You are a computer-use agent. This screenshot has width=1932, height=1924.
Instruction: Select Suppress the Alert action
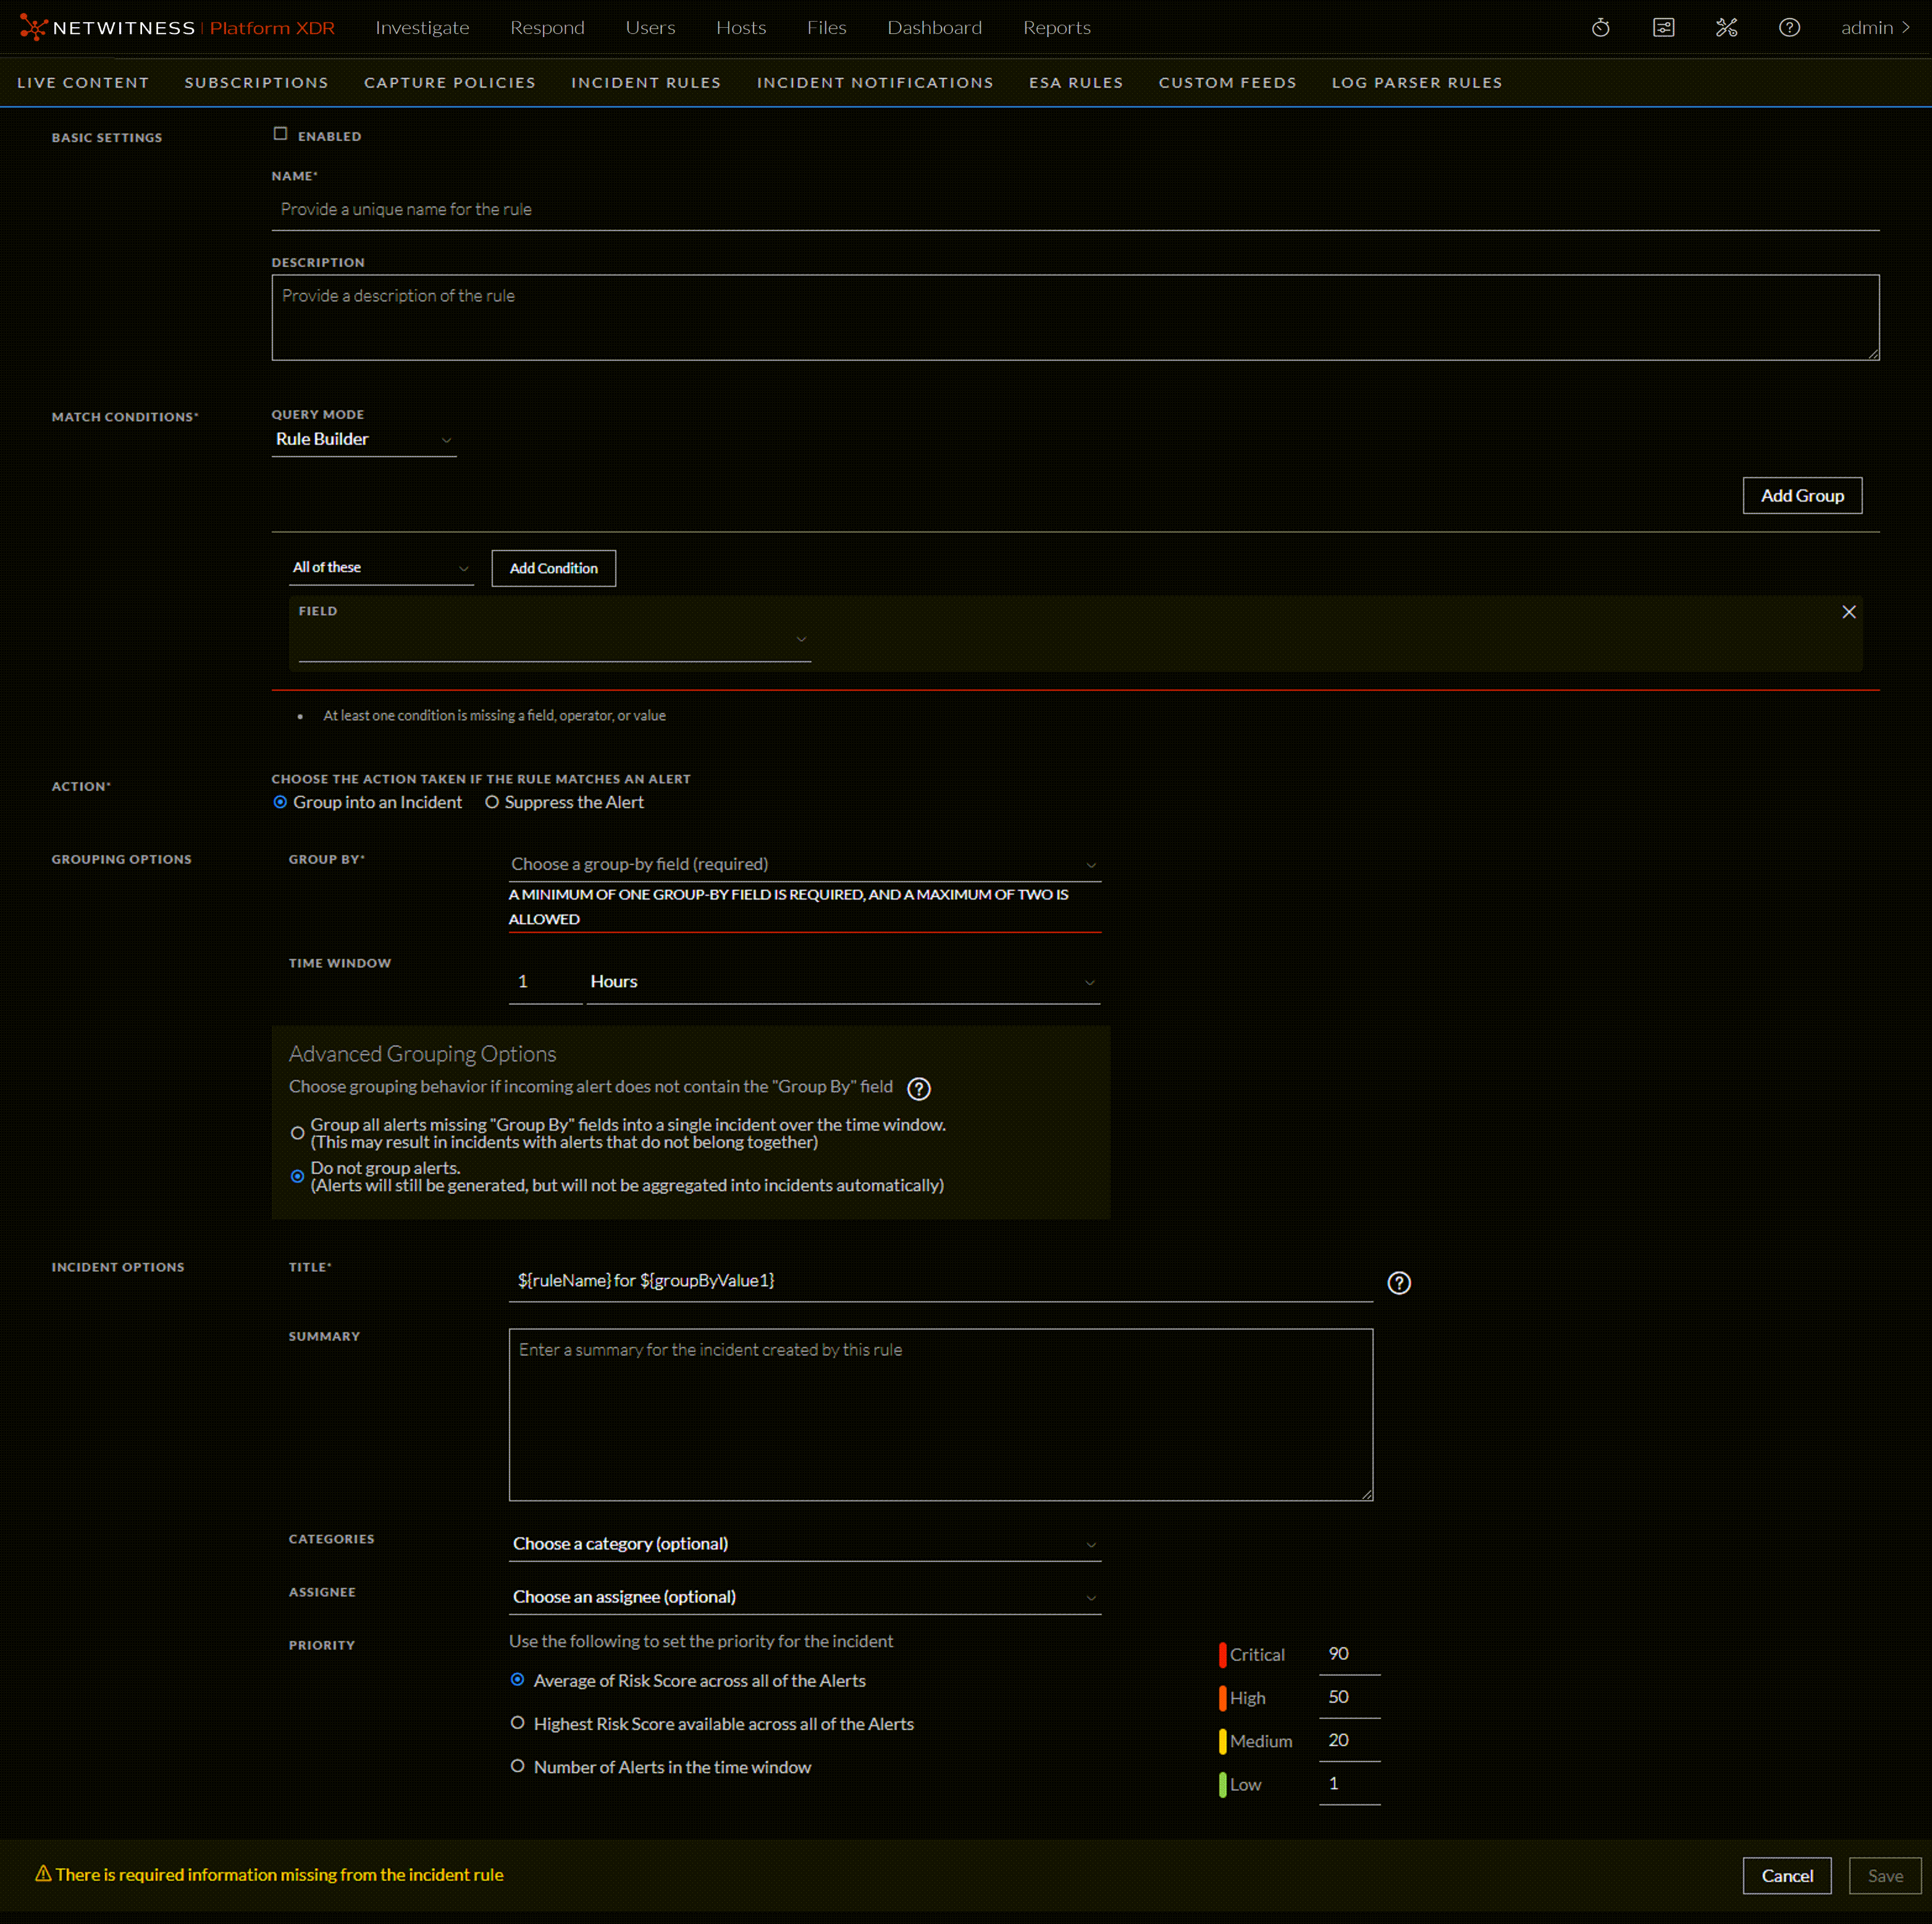pyautogui.click(x=491, y=801)
